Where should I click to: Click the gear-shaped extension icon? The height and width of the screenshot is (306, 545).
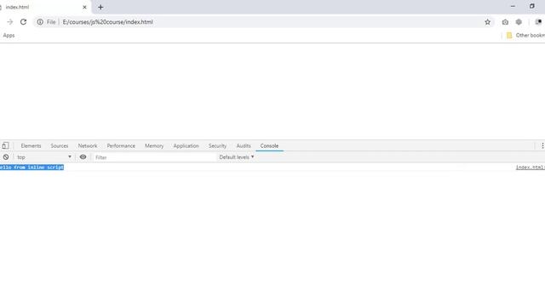tap(519, 22)
